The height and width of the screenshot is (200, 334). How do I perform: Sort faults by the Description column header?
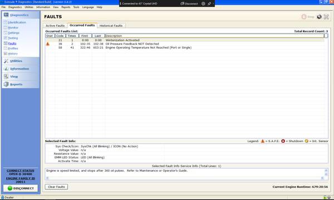click(x=214, y=36)
